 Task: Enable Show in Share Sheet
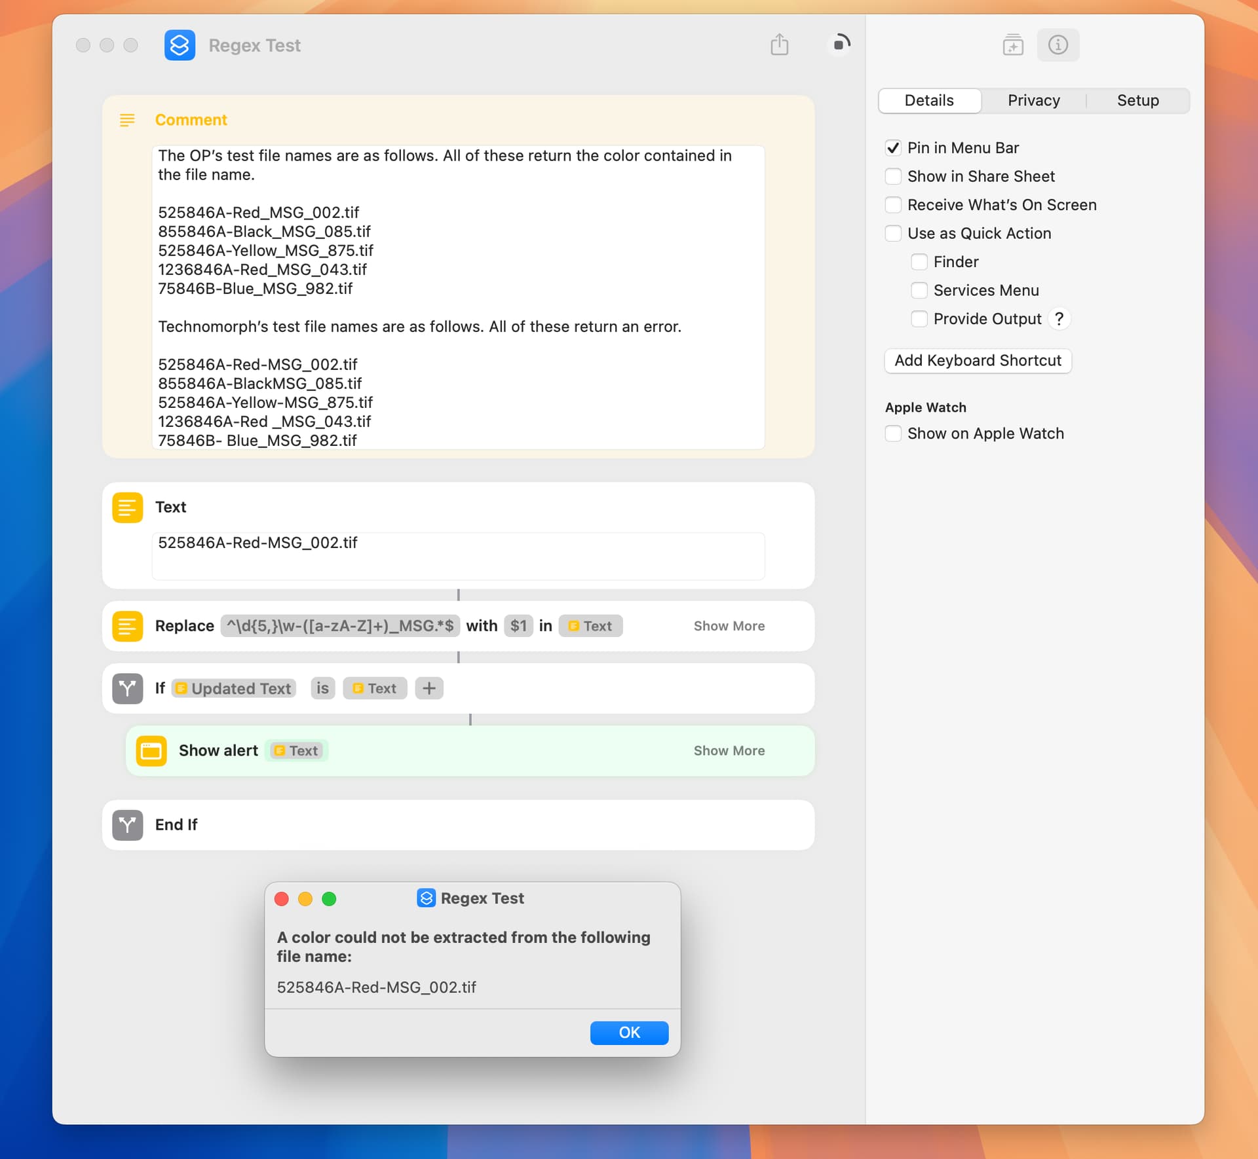point(893,176)
